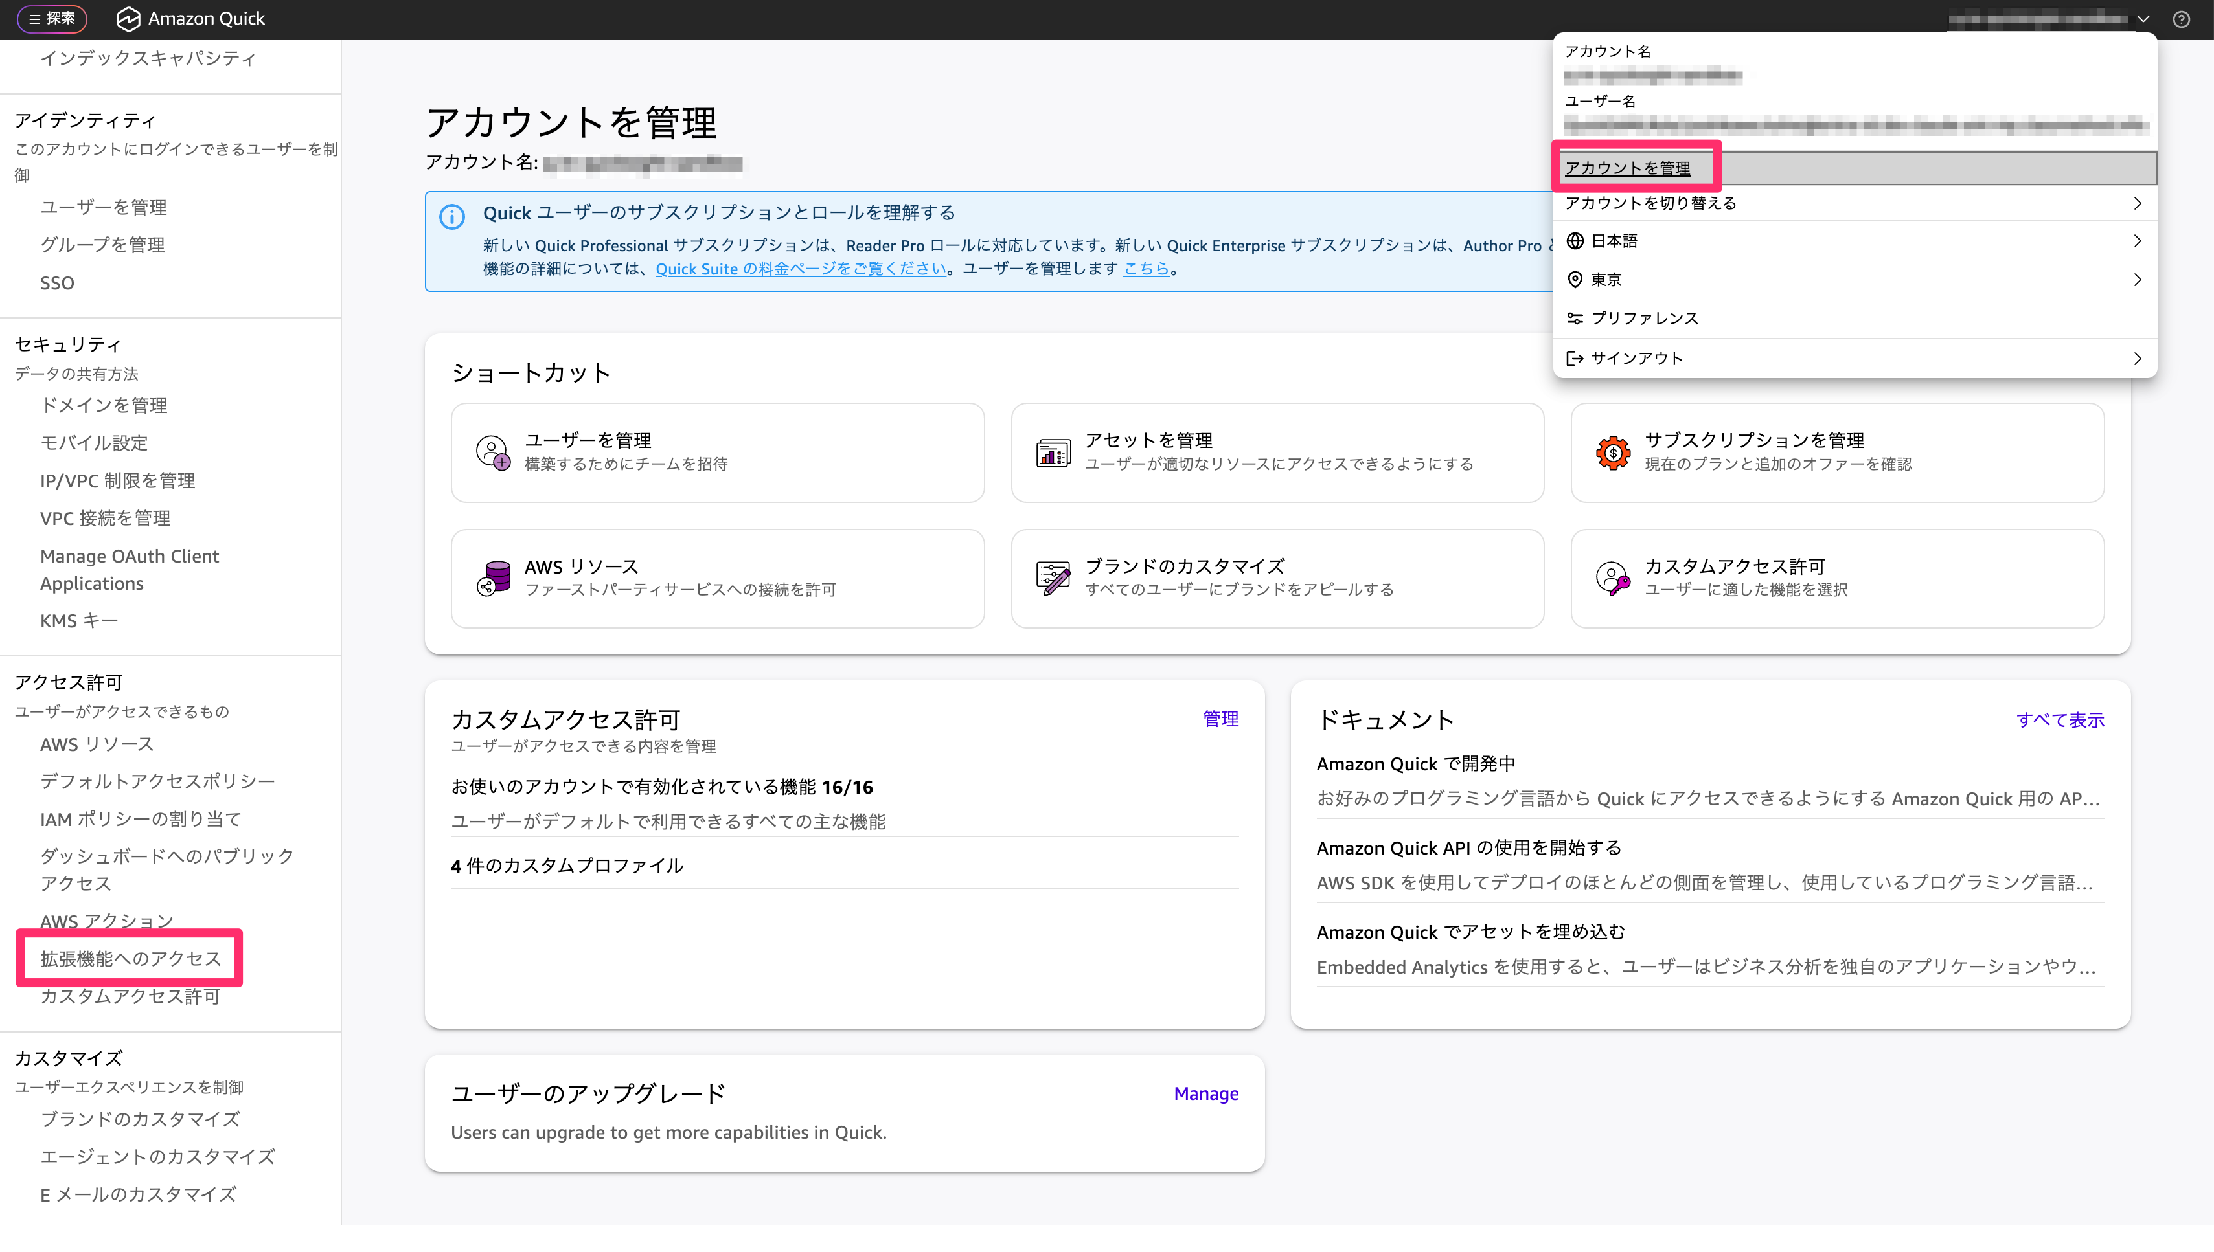This screenshot has width=2214, height=1252.
Task: Follow the こちら link in the banner
Action: (1147, 268)
